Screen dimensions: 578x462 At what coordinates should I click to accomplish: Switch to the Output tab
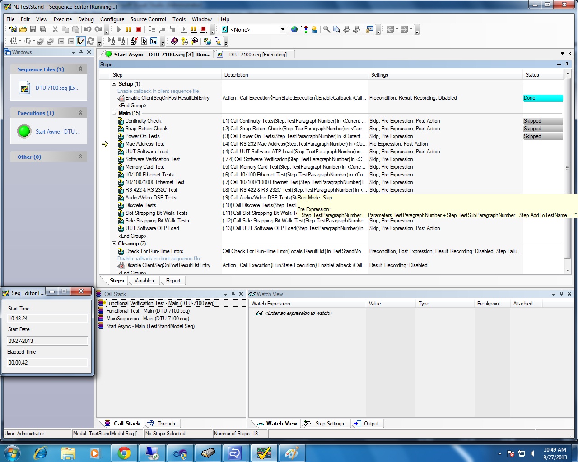[367, 424]
